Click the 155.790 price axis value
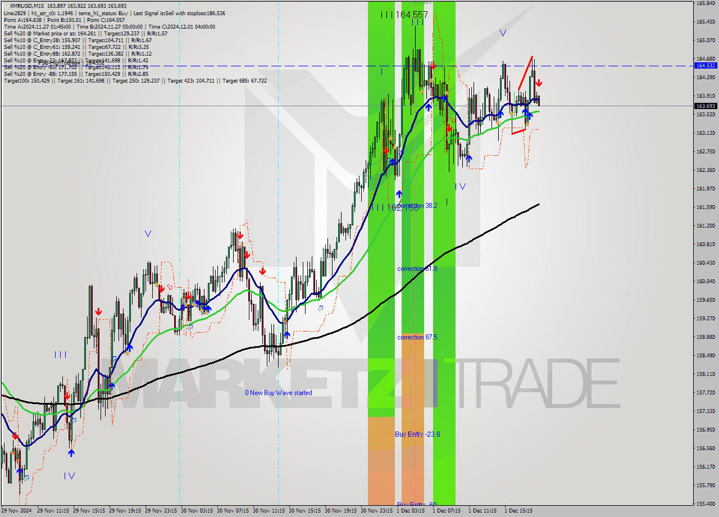 (x=706, y=486)
